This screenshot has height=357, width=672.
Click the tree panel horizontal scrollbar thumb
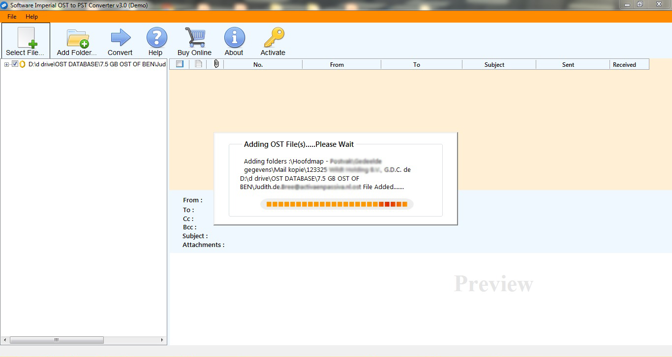point(57,340)
